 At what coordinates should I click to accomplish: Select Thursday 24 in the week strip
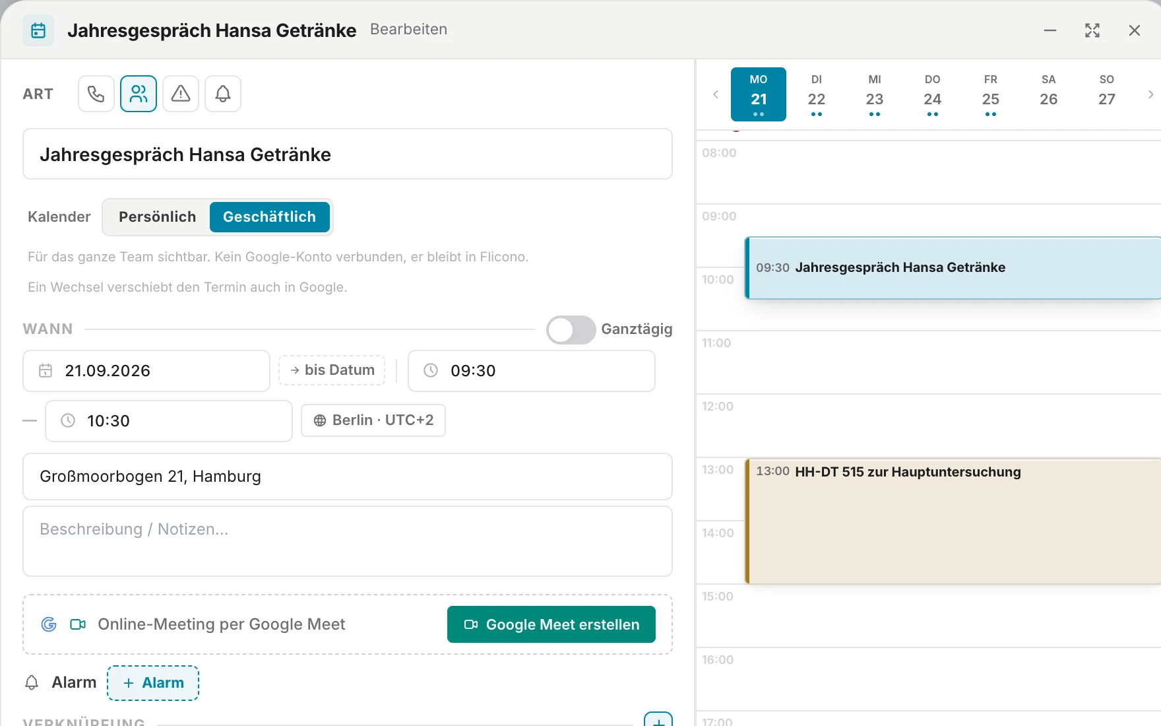[933, 94]
